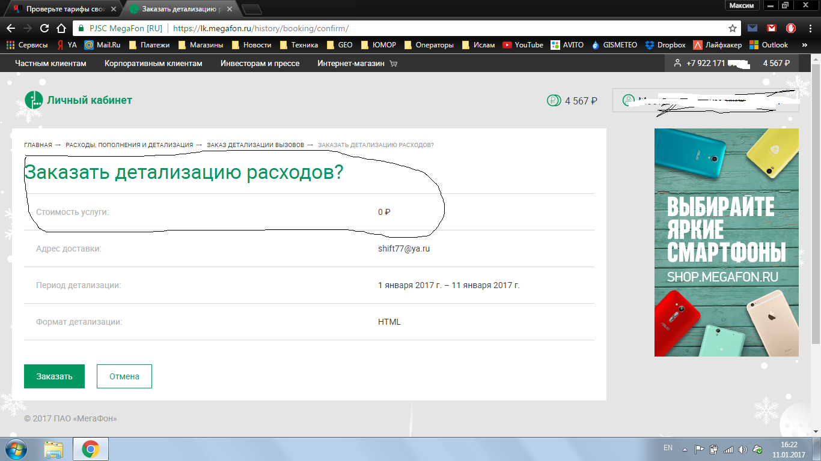Open the browser home page icon
The width and height of the screenshot is (821, 461).
coord(61,28)
